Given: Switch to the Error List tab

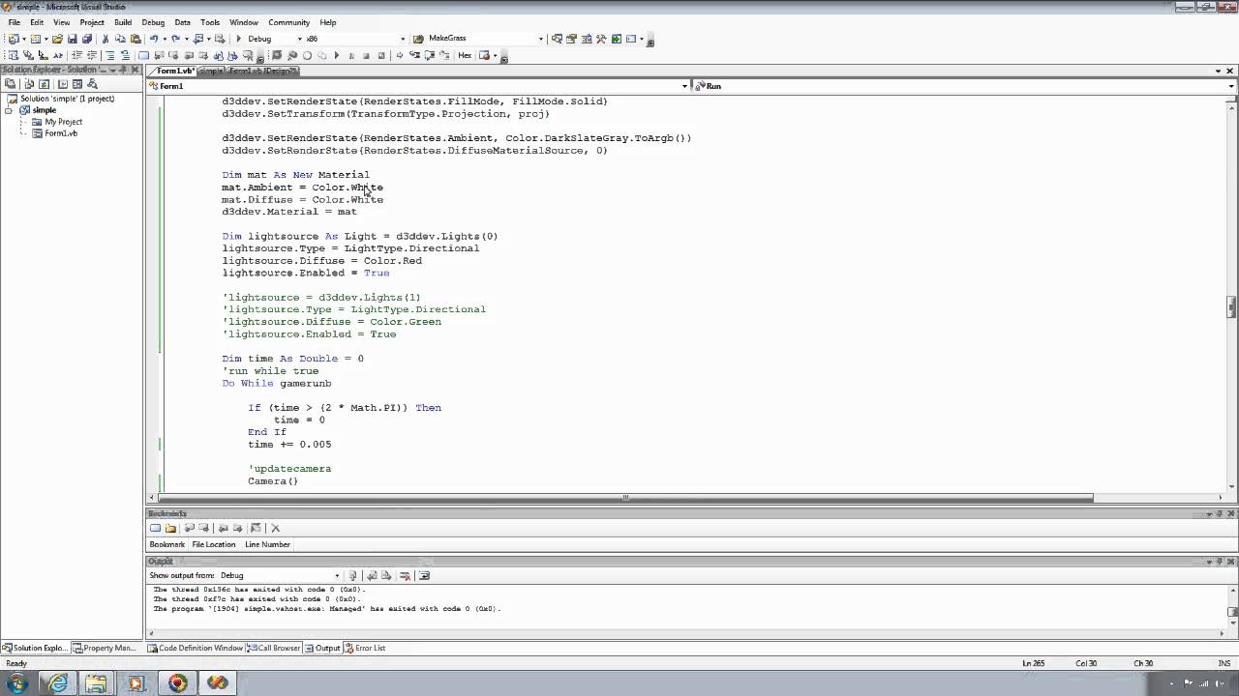Looking at the screenshot, I should tap(364, 648).
